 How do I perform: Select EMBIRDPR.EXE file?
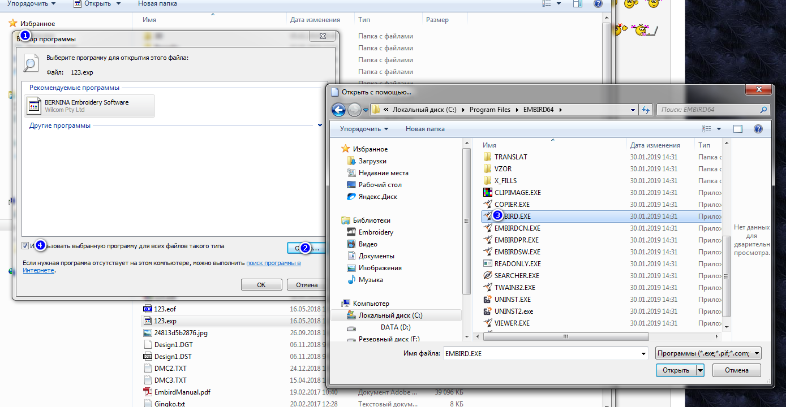[517, 240]
